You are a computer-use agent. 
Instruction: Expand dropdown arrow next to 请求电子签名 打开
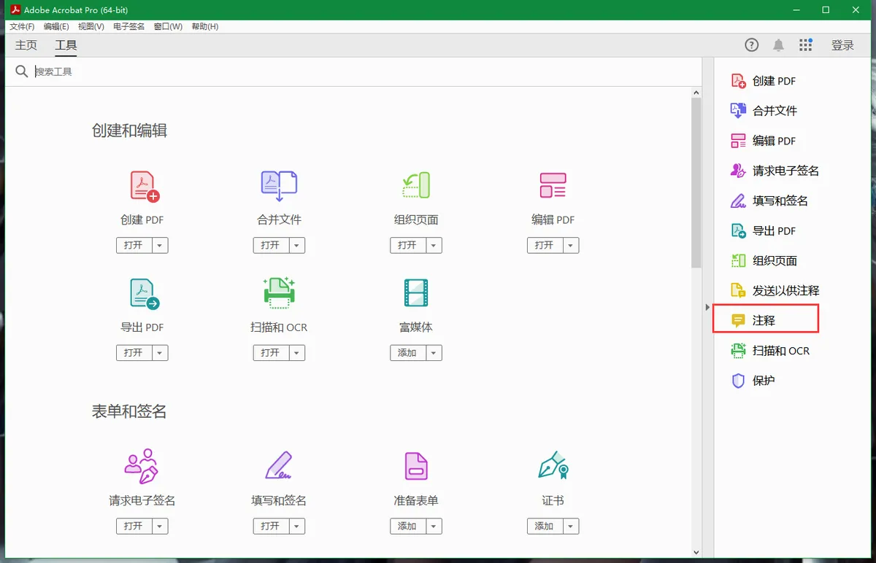(x=160, y=526)
